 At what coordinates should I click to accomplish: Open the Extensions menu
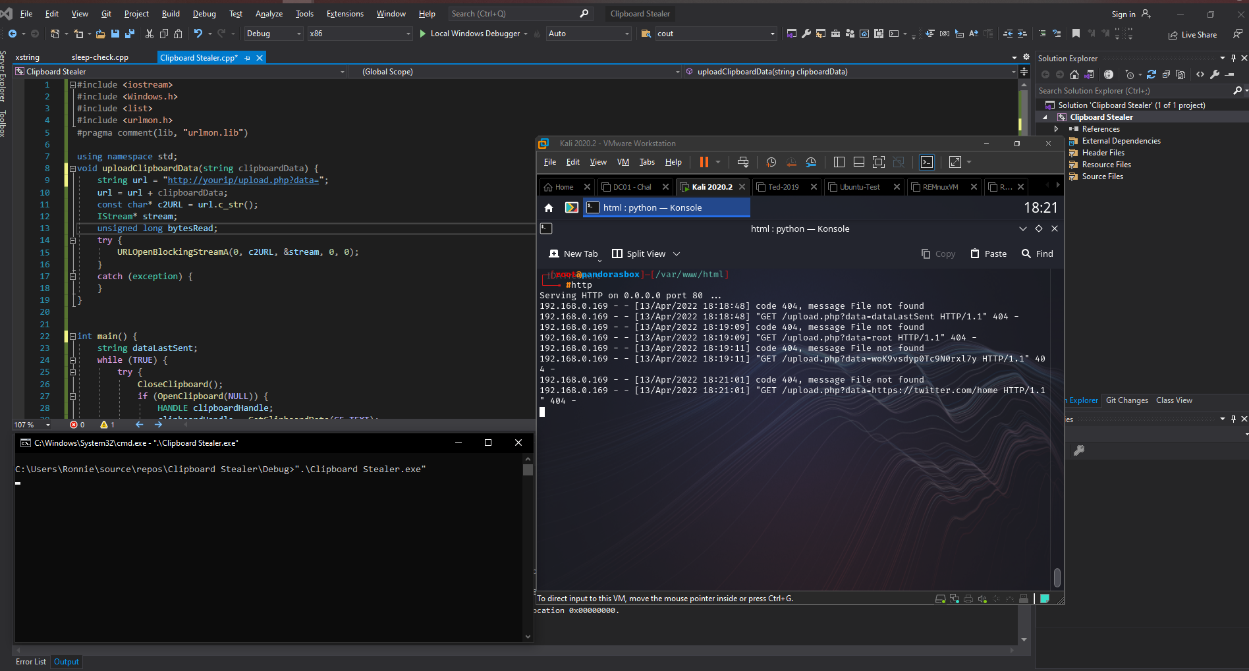click(x=345, y=14)
